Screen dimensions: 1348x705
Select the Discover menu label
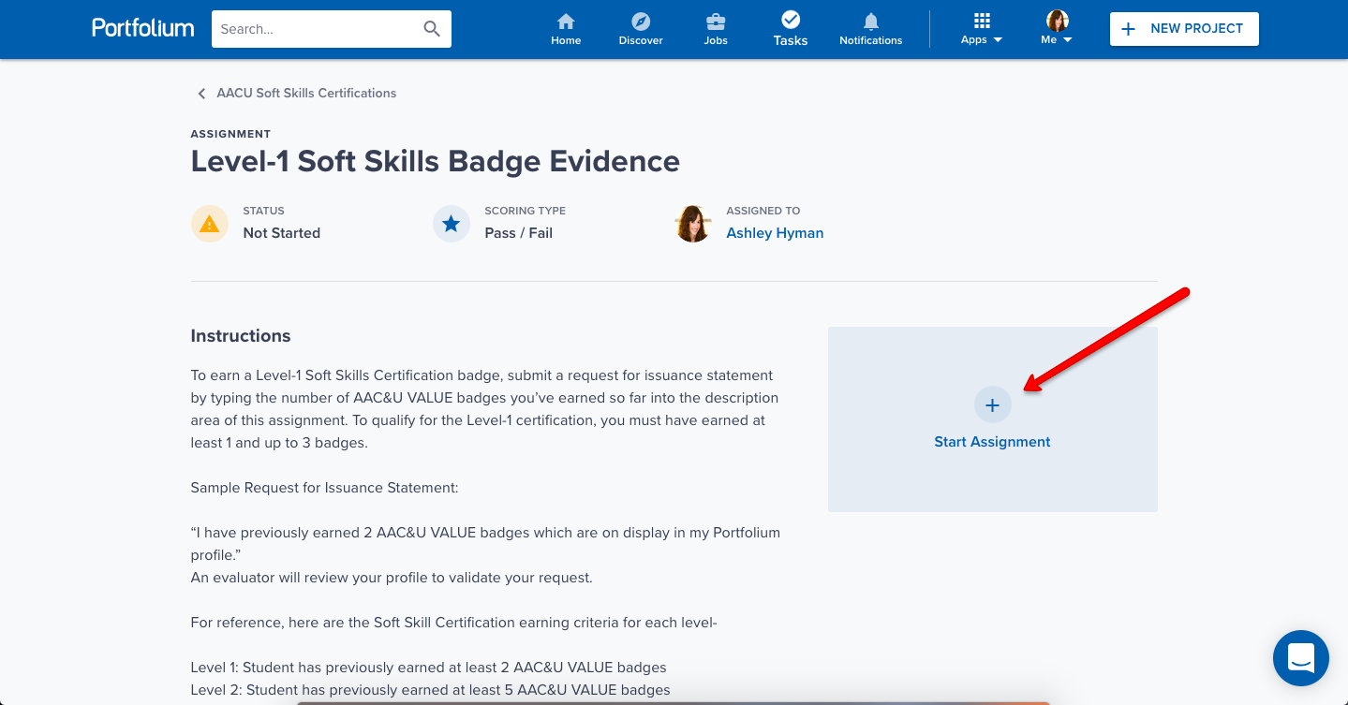pyautogui.click(x=641, y=40)
